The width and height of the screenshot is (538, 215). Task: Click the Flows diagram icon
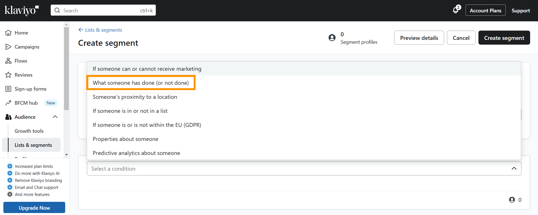point(8,61)
